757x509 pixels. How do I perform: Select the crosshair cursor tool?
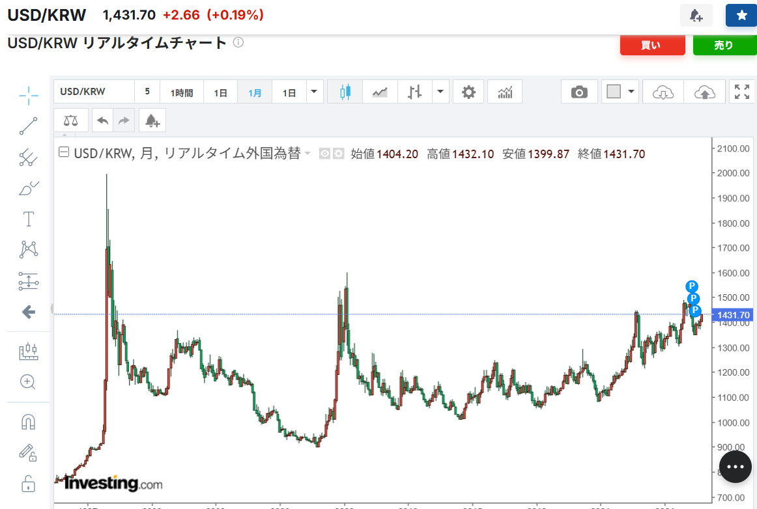[x=29, y=96]
